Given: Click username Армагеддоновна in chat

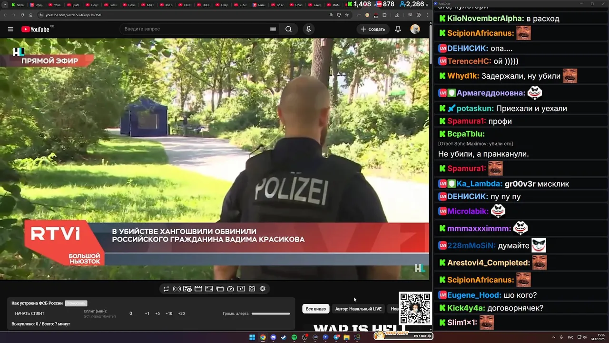Looking at the screenshot, I should (x=491, y=93).
